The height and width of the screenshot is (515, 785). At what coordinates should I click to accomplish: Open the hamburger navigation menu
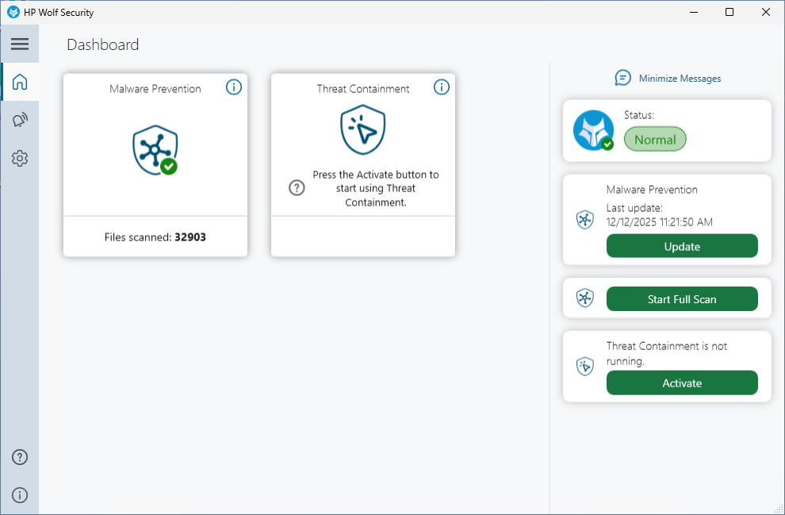pyautogui.click(x=20, y=44)
